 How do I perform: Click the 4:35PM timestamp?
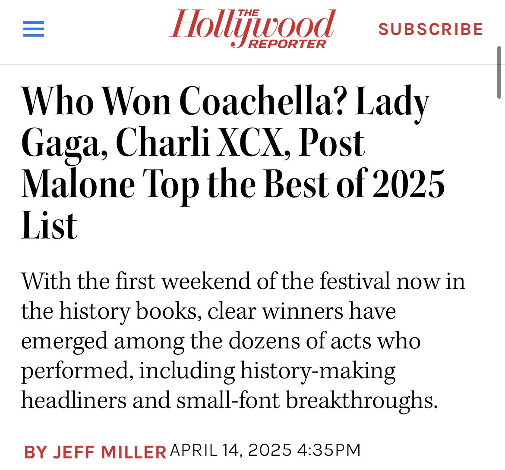[x=329, y=450]
